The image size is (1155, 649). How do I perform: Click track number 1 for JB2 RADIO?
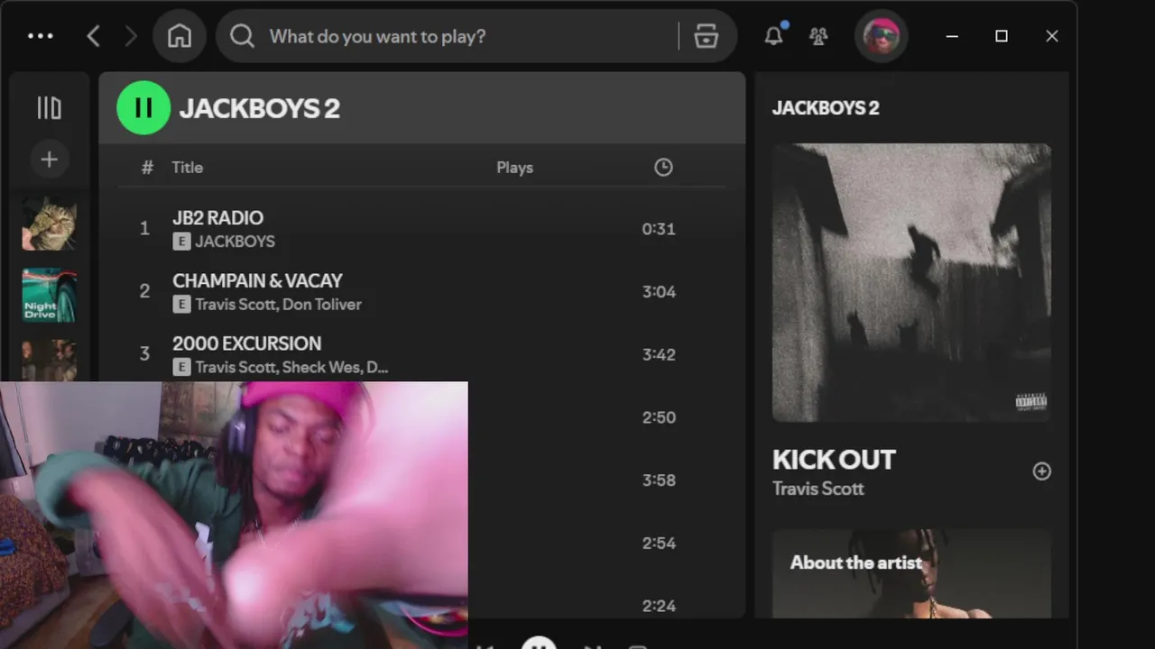pyautogui.click(x=144, y=229)
